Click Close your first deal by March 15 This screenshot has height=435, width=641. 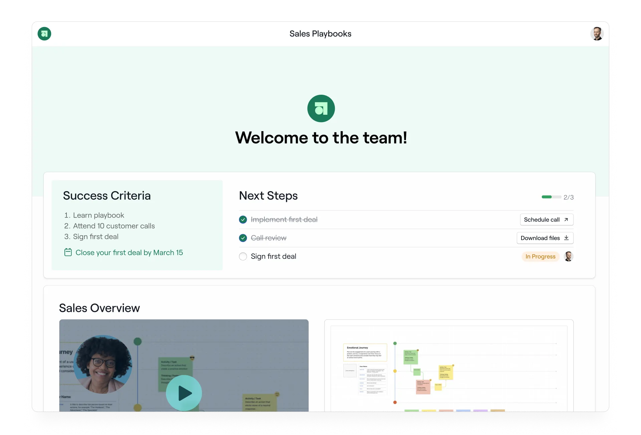pos(129,253)
